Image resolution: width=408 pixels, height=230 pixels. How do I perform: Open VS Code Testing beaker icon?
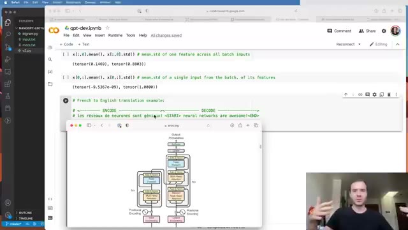(x=8, y=96)
